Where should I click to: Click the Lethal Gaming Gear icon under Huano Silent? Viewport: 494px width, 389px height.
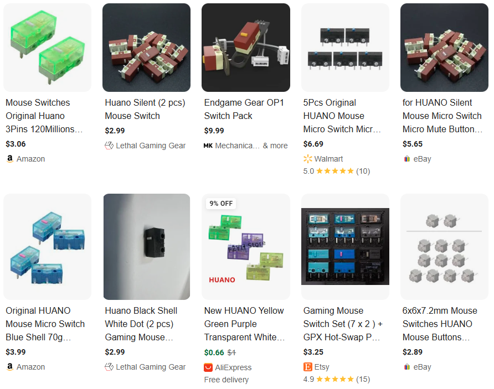(109, 146)
